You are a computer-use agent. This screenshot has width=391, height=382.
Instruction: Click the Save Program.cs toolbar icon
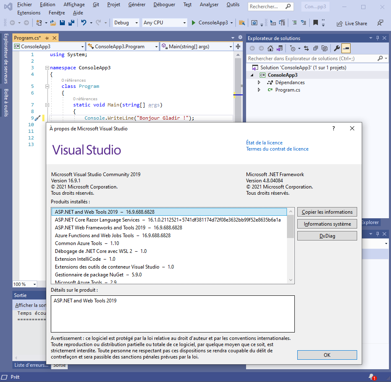pyautogui.click(x=62, y=23)
